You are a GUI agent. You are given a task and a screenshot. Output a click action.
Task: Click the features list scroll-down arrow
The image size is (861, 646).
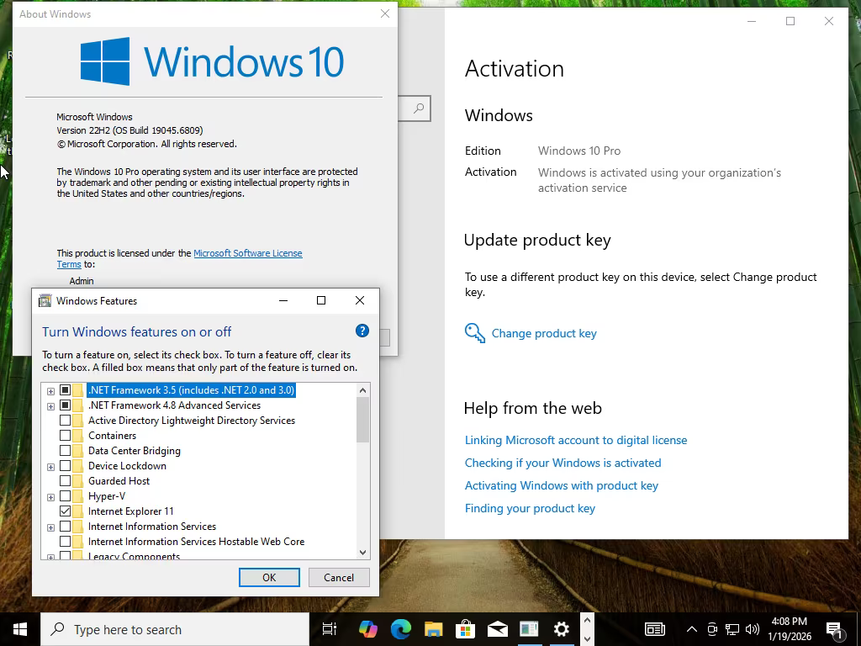click(x=362, y=552)
